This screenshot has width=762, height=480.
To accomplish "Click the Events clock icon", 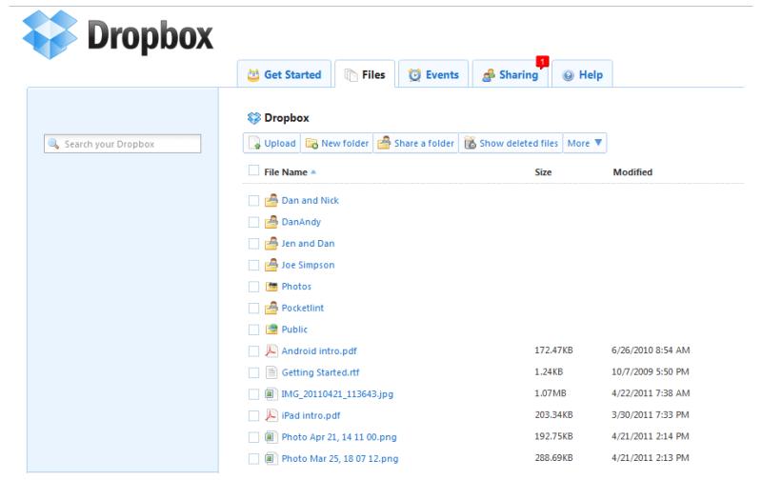I will [x=414, y=75].
